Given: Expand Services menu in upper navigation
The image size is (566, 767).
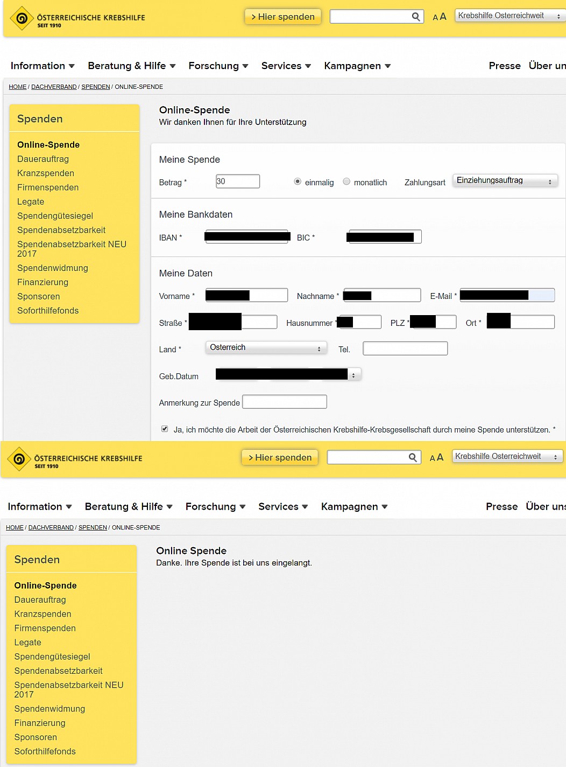Looking at the screenshot, I should pyautogui.click(x=286, y=66).
